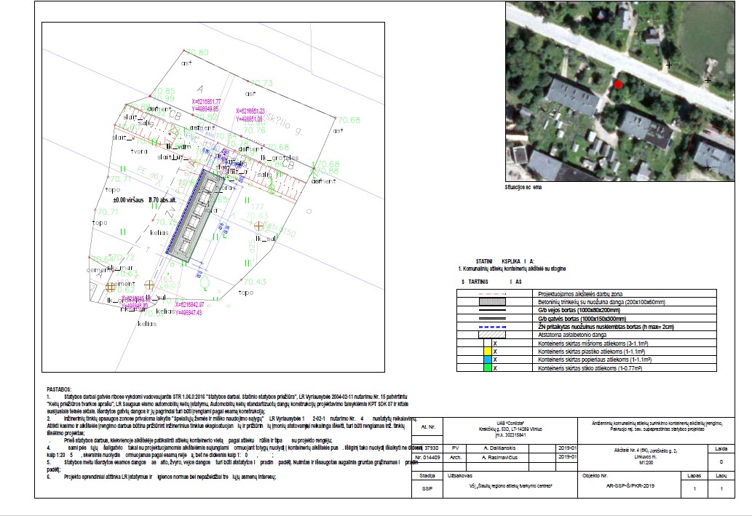752x516 pixels.
Task: Click "Konteineris skirtas mišrioms atliekoms" legend row
Action: click(587, 344)
